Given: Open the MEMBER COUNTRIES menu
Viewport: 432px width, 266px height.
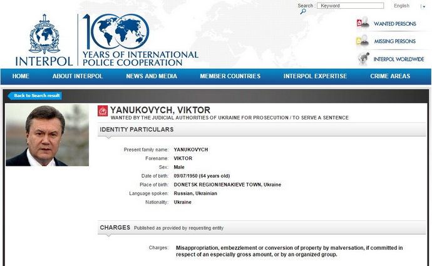Looking at the screenshot, I should tap(230, 76).
